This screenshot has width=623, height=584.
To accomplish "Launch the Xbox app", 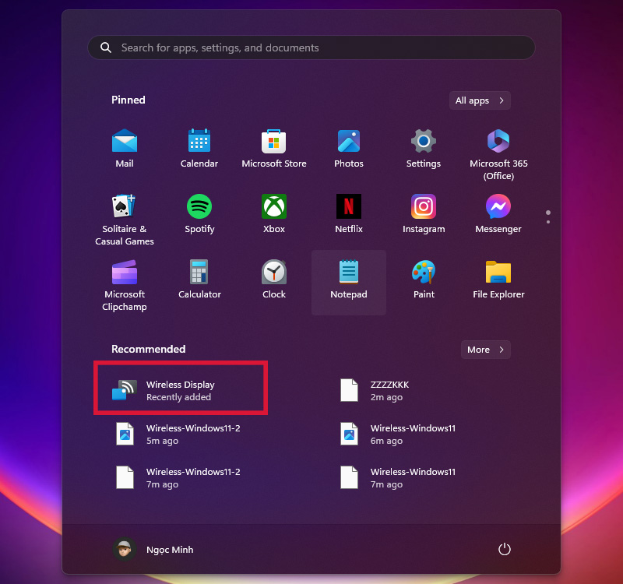I will coord(274,213).
